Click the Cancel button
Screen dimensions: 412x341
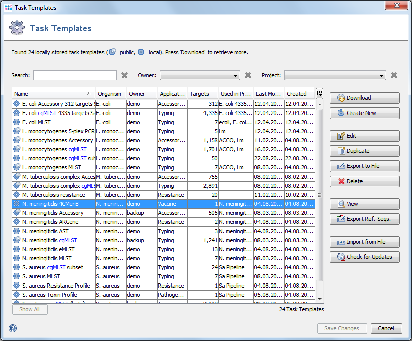click(386, 328)
